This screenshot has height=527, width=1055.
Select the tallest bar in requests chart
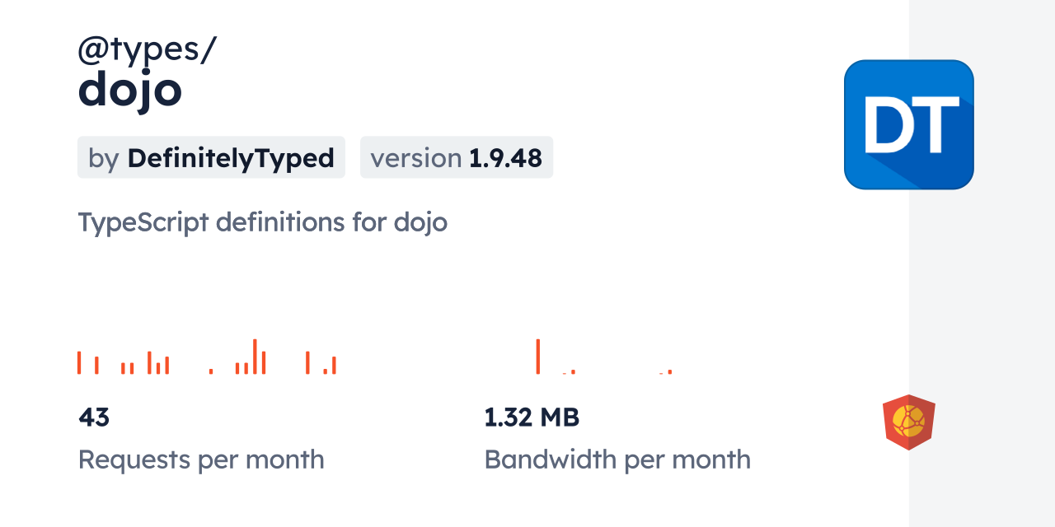click(255, 357)
